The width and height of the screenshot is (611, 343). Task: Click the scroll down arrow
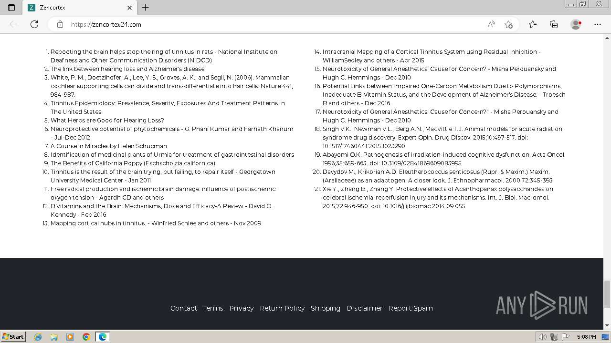(607, 325)
